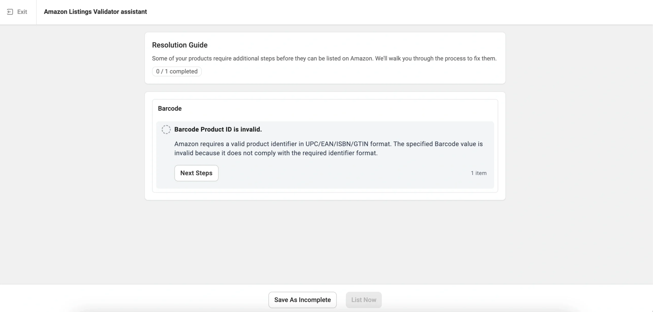Click the "1 item" count label
Screen dimensions: 653x312
479,173
